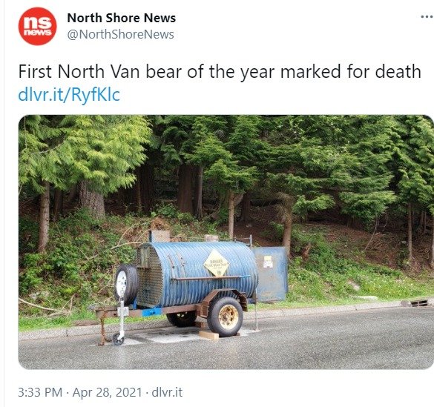Open the dlvr.it/RyfKlc article link
Screen dimensions: 434x407
tap(69, 95)
